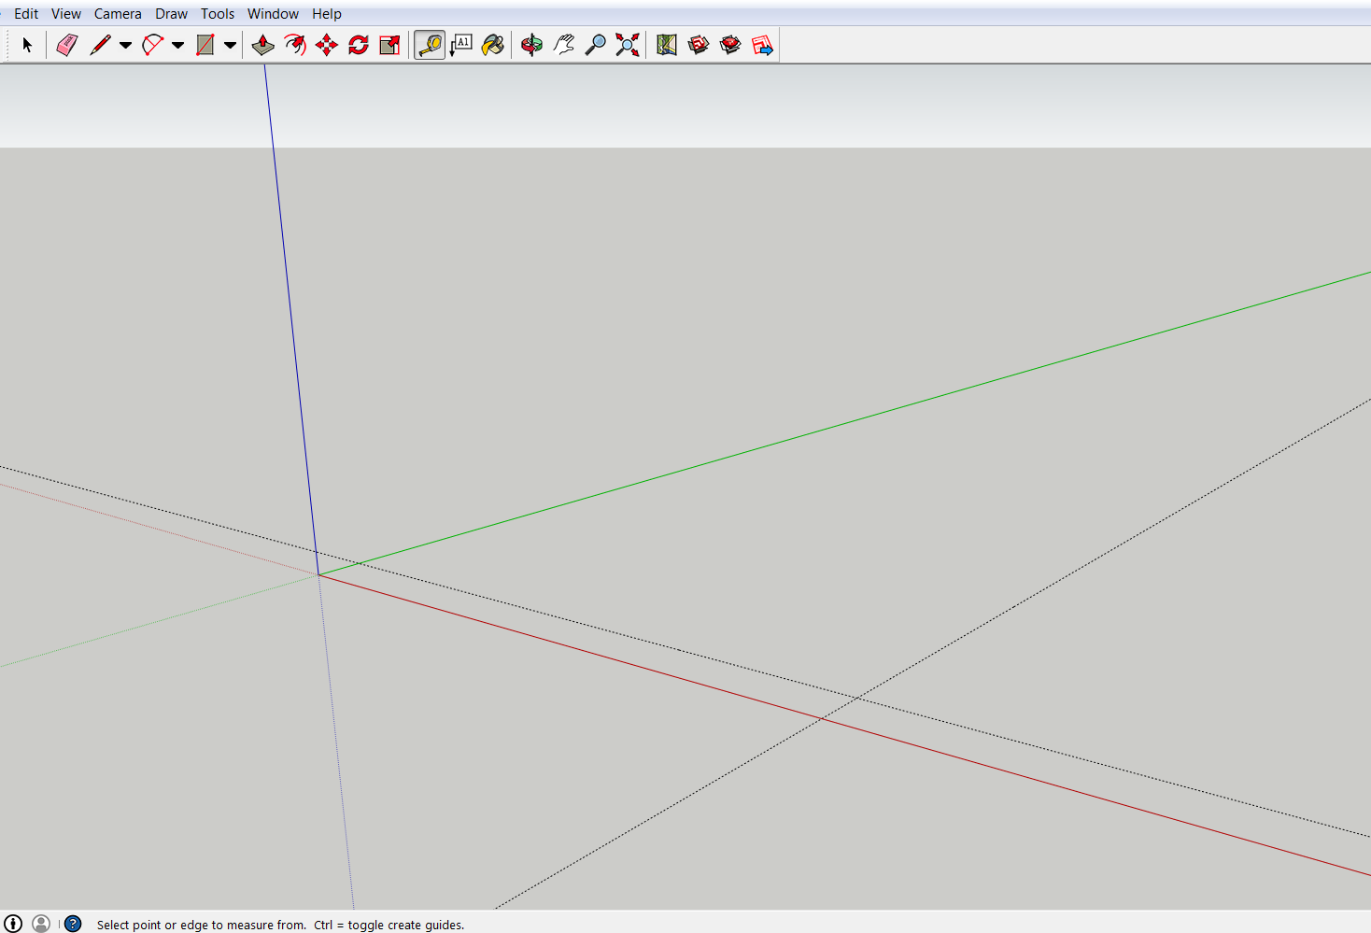Click the Zoom Extents tool
Viewport: 1371px width, 933px height.
[628, 45]
